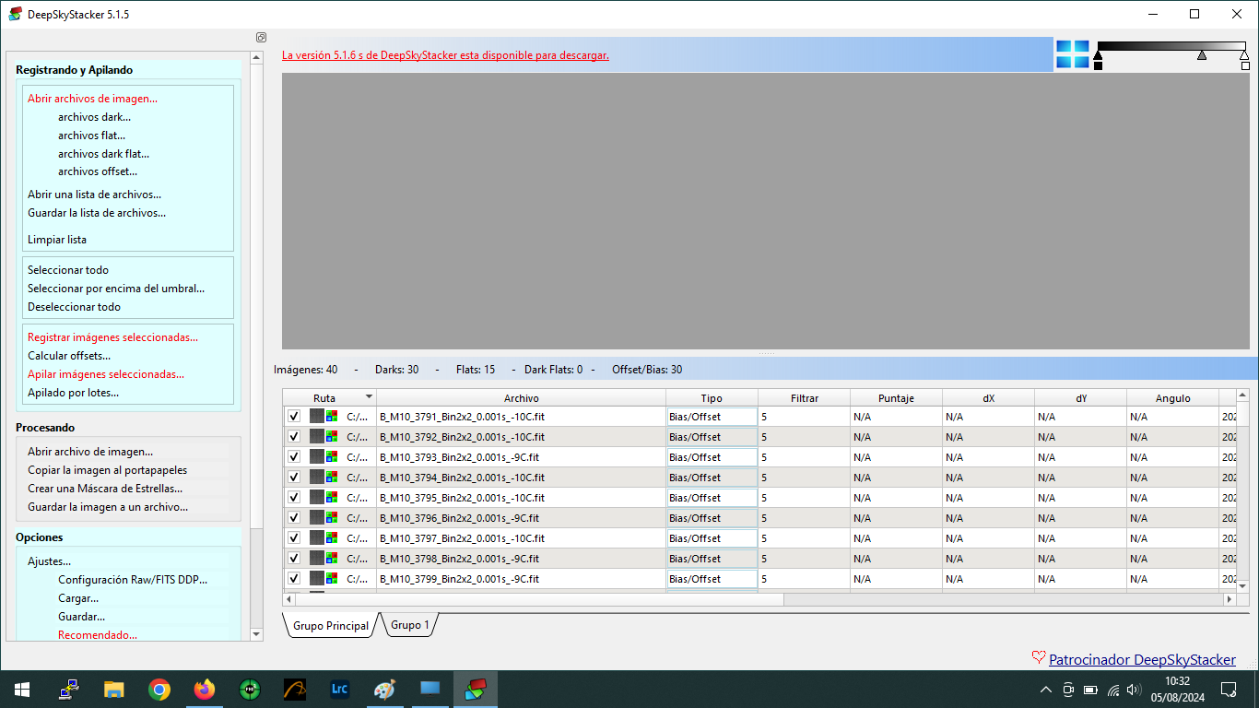Switch to the Grupo Principal tab
The image size is (1259, 708).
tap(330, 625)
